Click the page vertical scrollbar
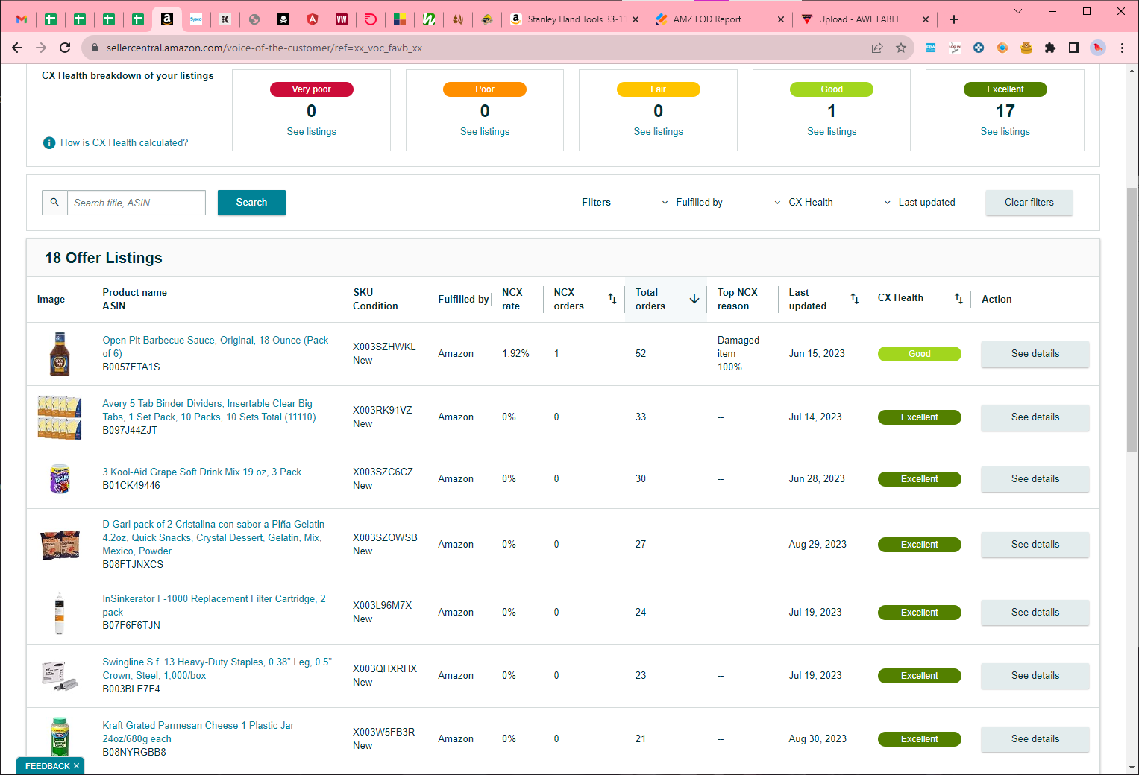The height and width of the screenshot is (775, 1139). pos(1132,320)
